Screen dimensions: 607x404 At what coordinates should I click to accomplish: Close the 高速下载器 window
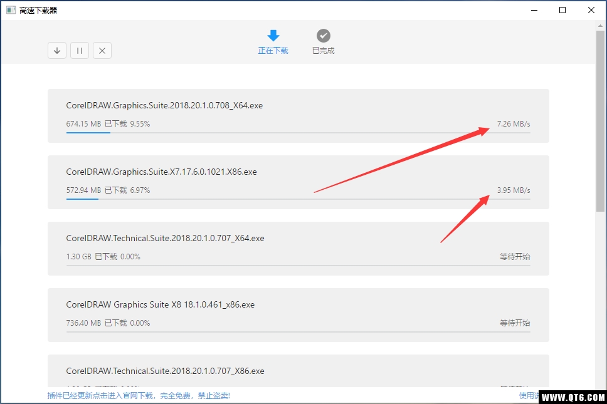(591, 10)
